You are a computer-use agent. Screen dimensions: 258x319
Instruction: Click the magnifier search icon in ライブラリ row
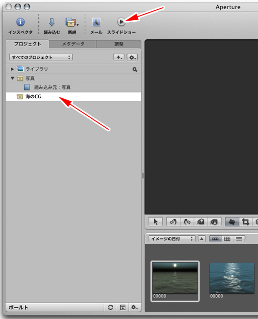pyautogui.click(x=135, y=69)
